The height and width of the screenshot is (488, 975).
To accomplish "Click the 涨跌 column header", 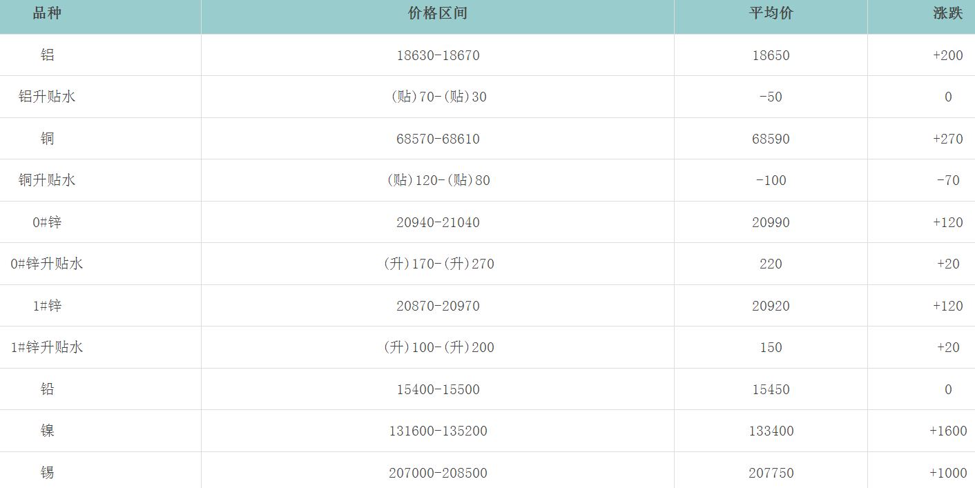I will (947, 14).
